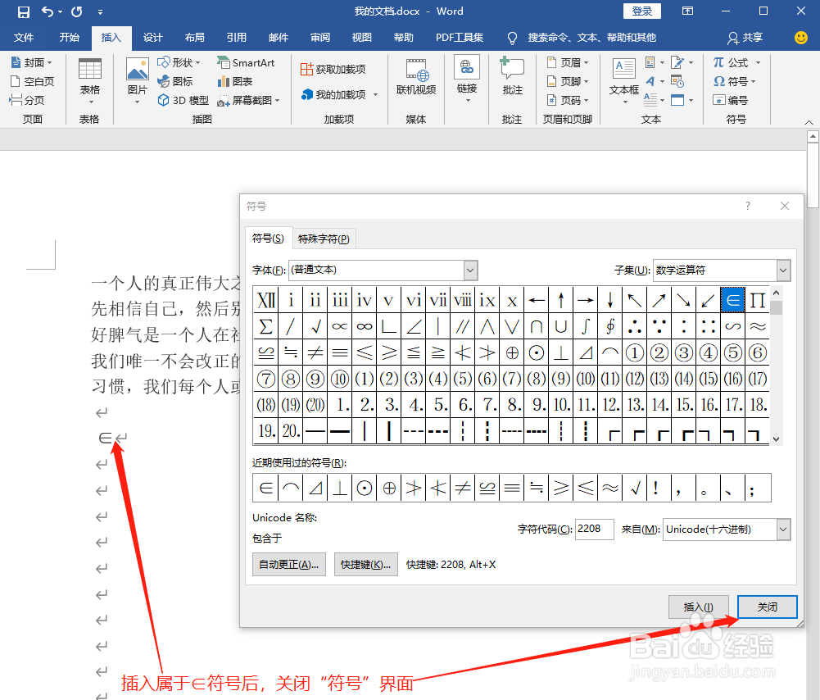This screenshot has width=820, height=700.
Task: Switch to the 审阅 (Review) tab
Action: [320, 38]
